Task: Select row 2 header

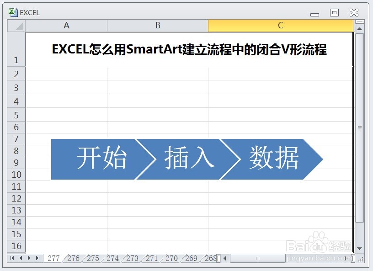Action: coord(16,74)
